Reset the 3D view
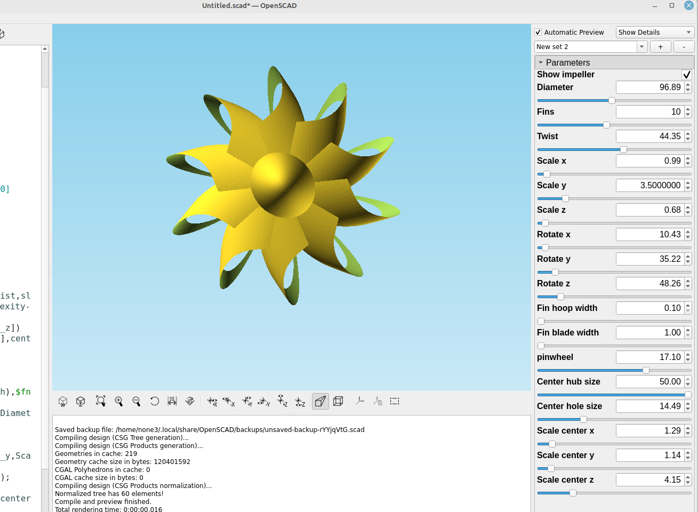 coord(155,401)
